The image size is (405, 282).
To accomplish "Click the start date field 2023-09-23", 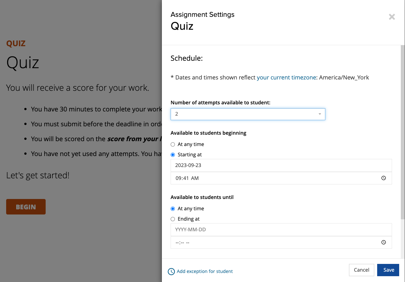I will pos(281,165).
